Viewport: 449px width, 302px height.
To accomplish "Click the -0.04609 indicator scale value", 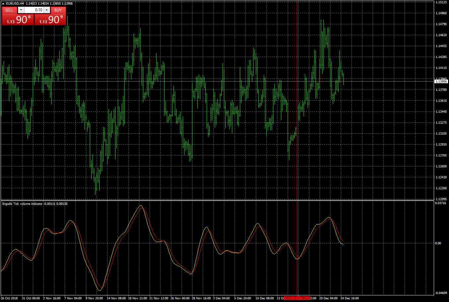I will pos(441,293).
